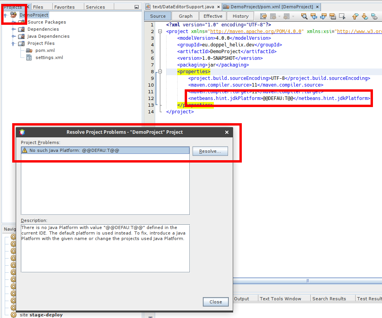Close the Projects panel tab
This screenshot has height=318, width=382.
click(x=28, y=7)
